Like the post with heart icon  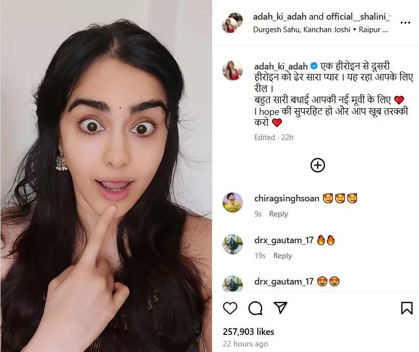coord(230,308)
